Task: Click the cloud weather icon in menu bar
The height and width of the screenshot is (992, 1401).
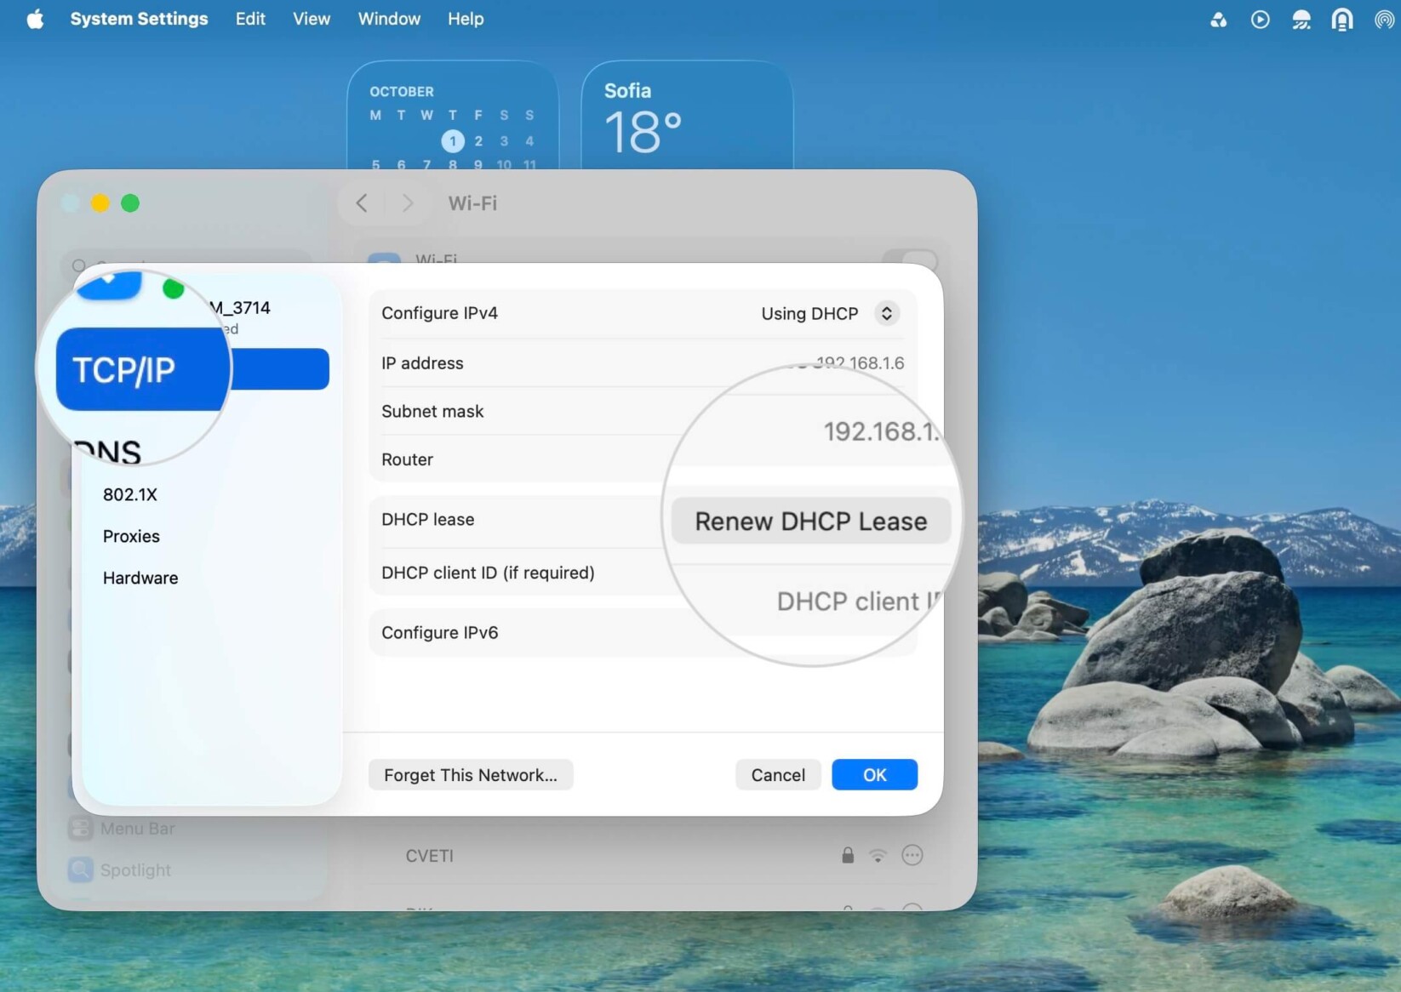Action: point(1301,20)
